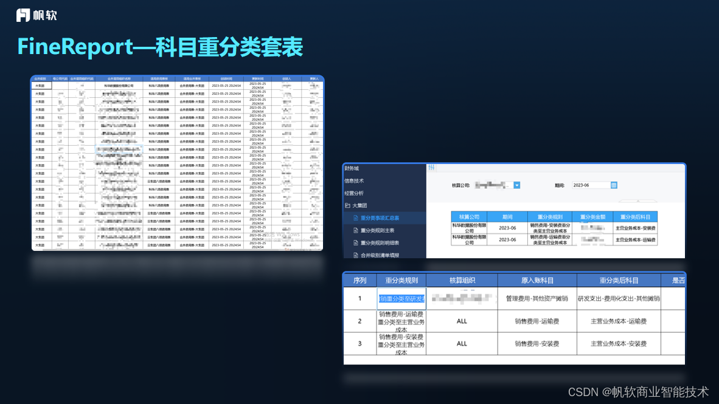Click the 销售费用-运输费重分类 rule cell in summary table
Screen dimensions: 719x404
[550, 239]
